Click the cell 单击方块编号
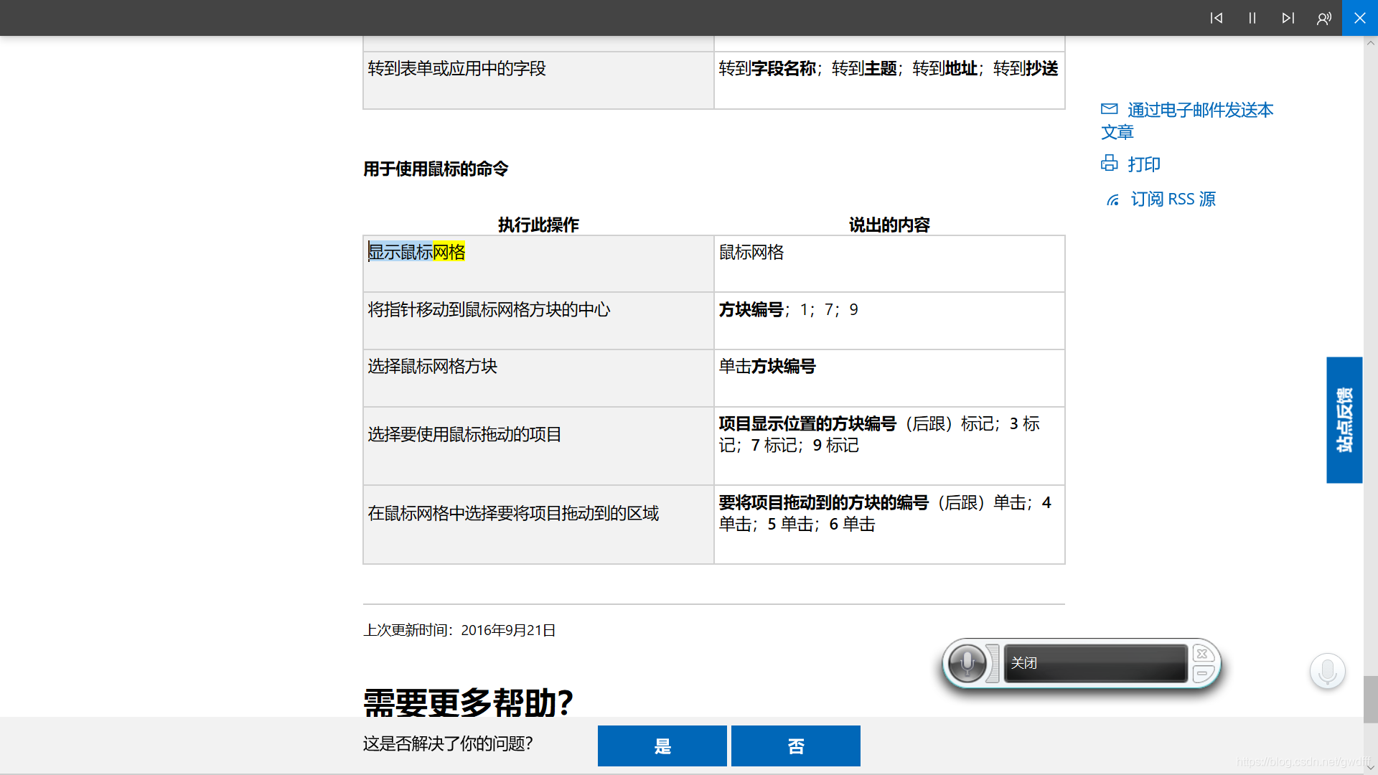This screenshot has width=1378, height=775. (x=889, y=378)
